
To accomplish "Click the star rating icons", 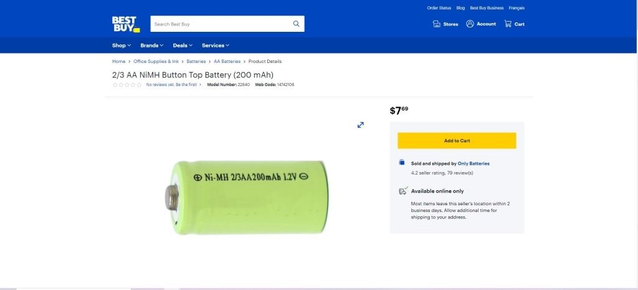I will coord(126,85).
